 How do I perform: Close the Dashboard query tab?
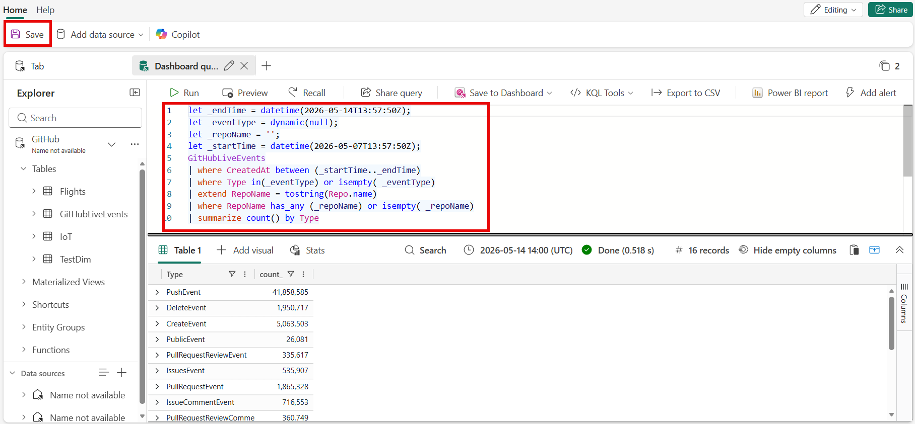[x=244, y=66]
